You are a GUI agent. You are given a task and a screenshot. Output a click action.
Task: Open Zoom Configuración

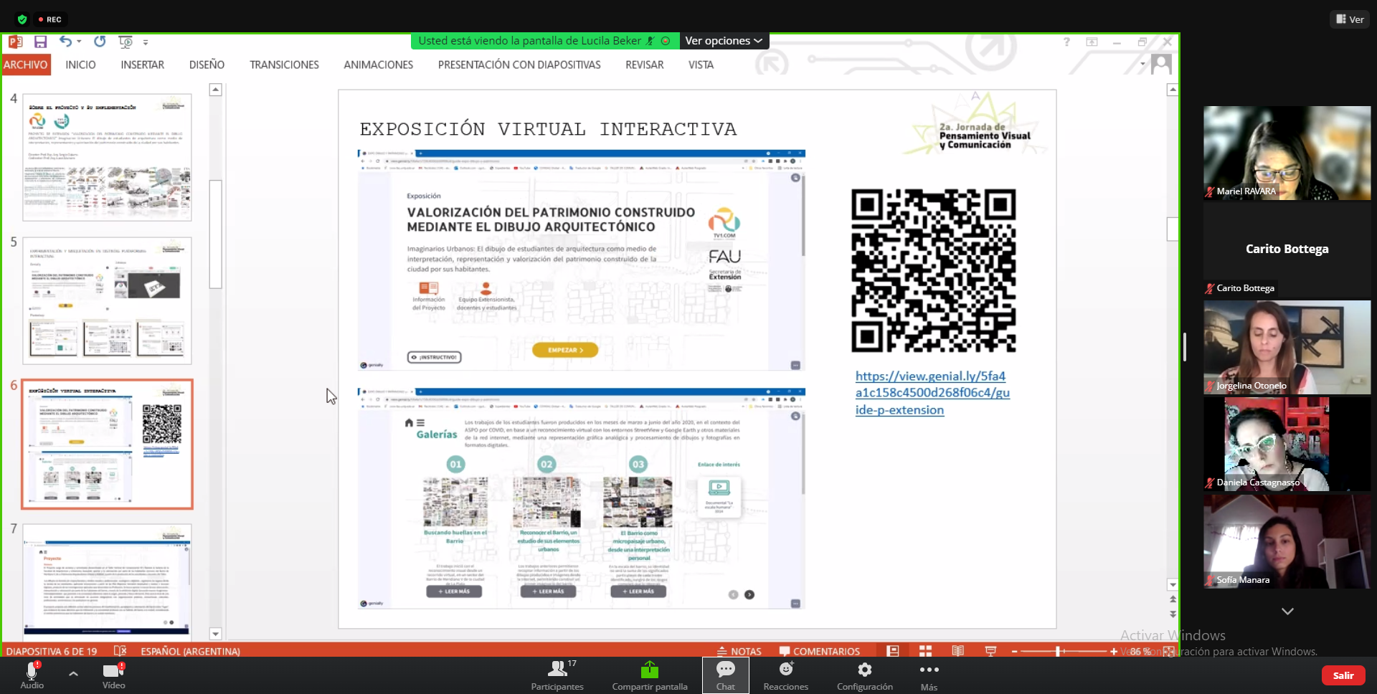coord(865,675)
